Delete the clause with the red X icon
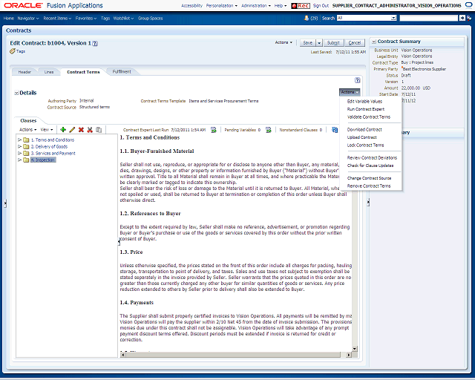475x380 pixels. click(81, 130)
